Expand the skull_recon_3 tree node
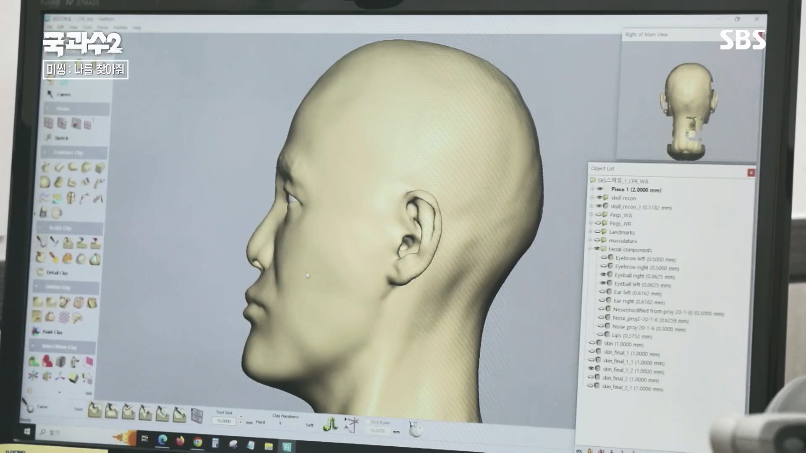Image resolution: width=806 pixels, height=453 pixels. [591, 206]
